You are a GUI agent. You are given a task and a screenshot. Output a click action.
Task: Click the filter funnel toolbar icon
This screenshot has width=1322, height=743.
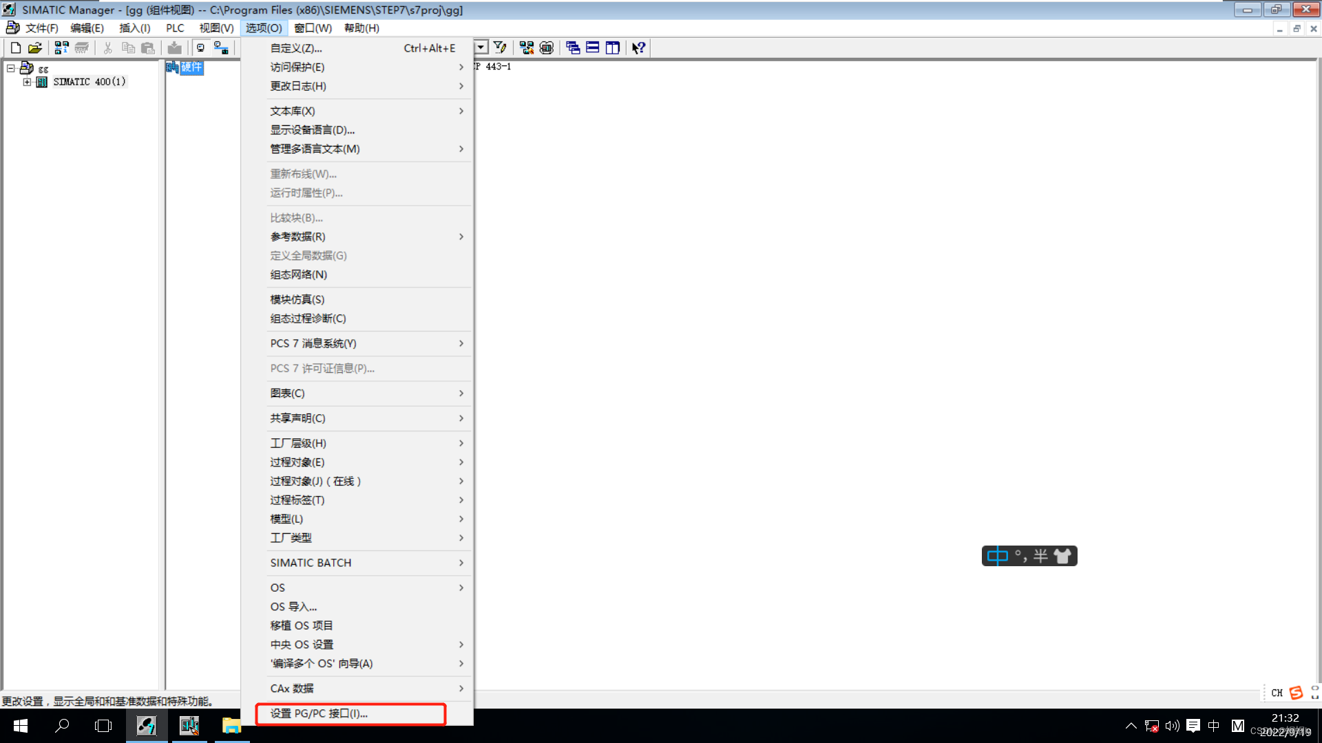[x=501, y=47]
